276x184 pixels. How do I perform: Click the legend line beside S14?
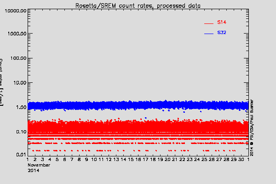[x=209, y=23]
